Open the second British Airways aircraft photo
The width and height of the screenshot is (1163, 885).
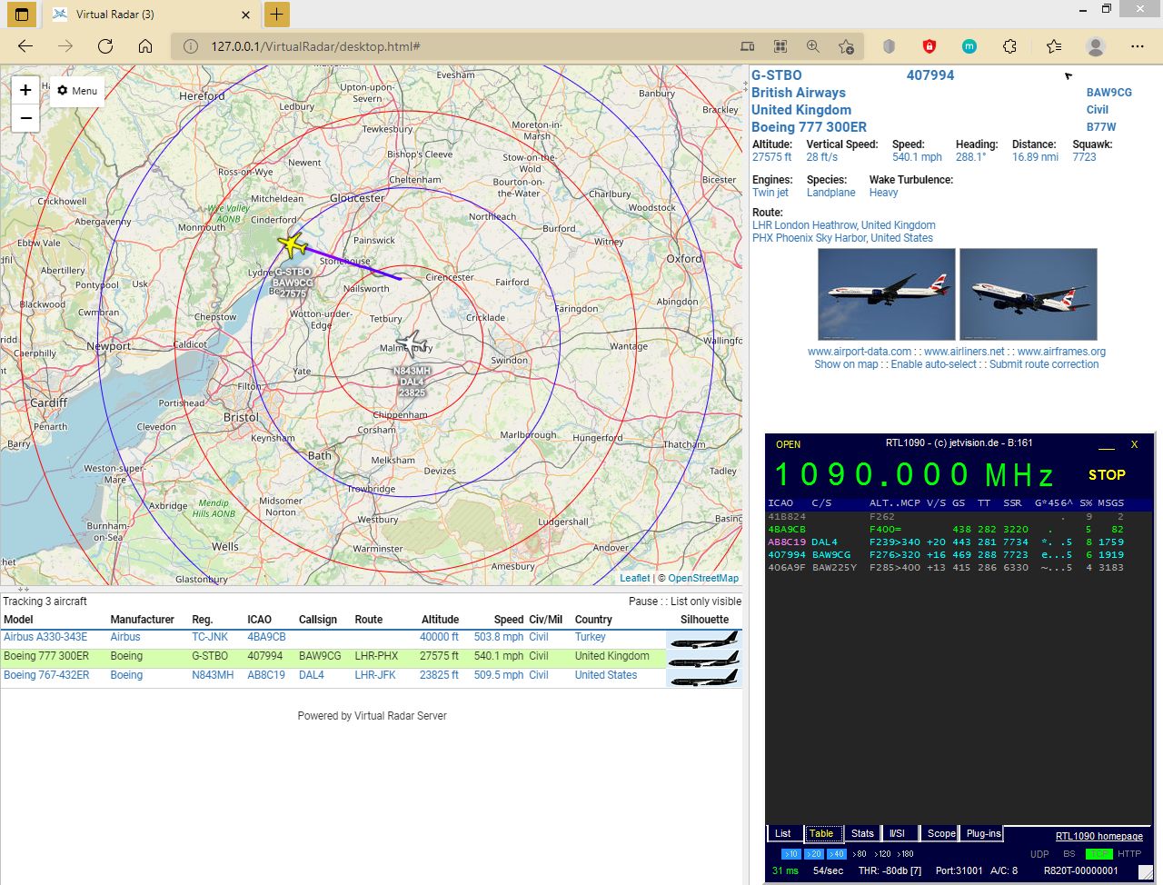1029,294
